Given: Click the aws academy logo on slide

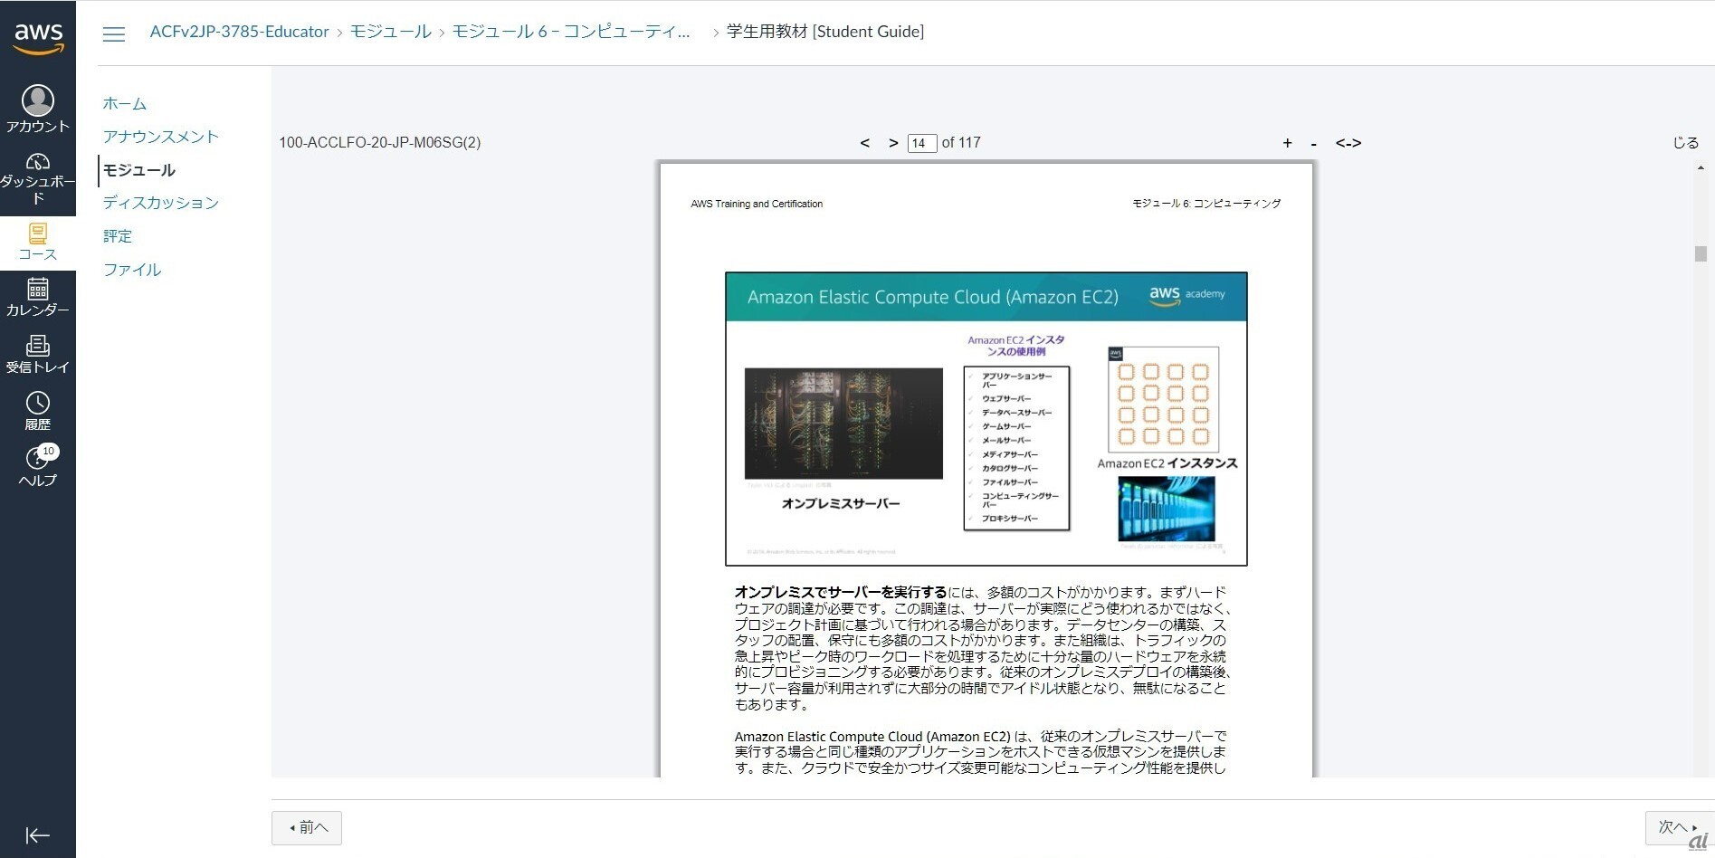Looking at the screenshot, I should click(1187, 295).
